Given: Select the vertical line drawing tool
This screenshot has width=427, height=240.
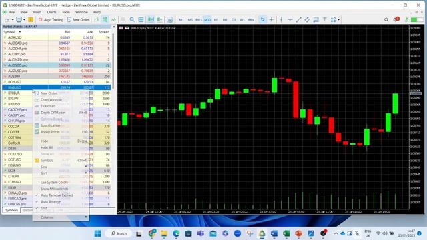Looking at the screenshot, I should pos(282,19).
